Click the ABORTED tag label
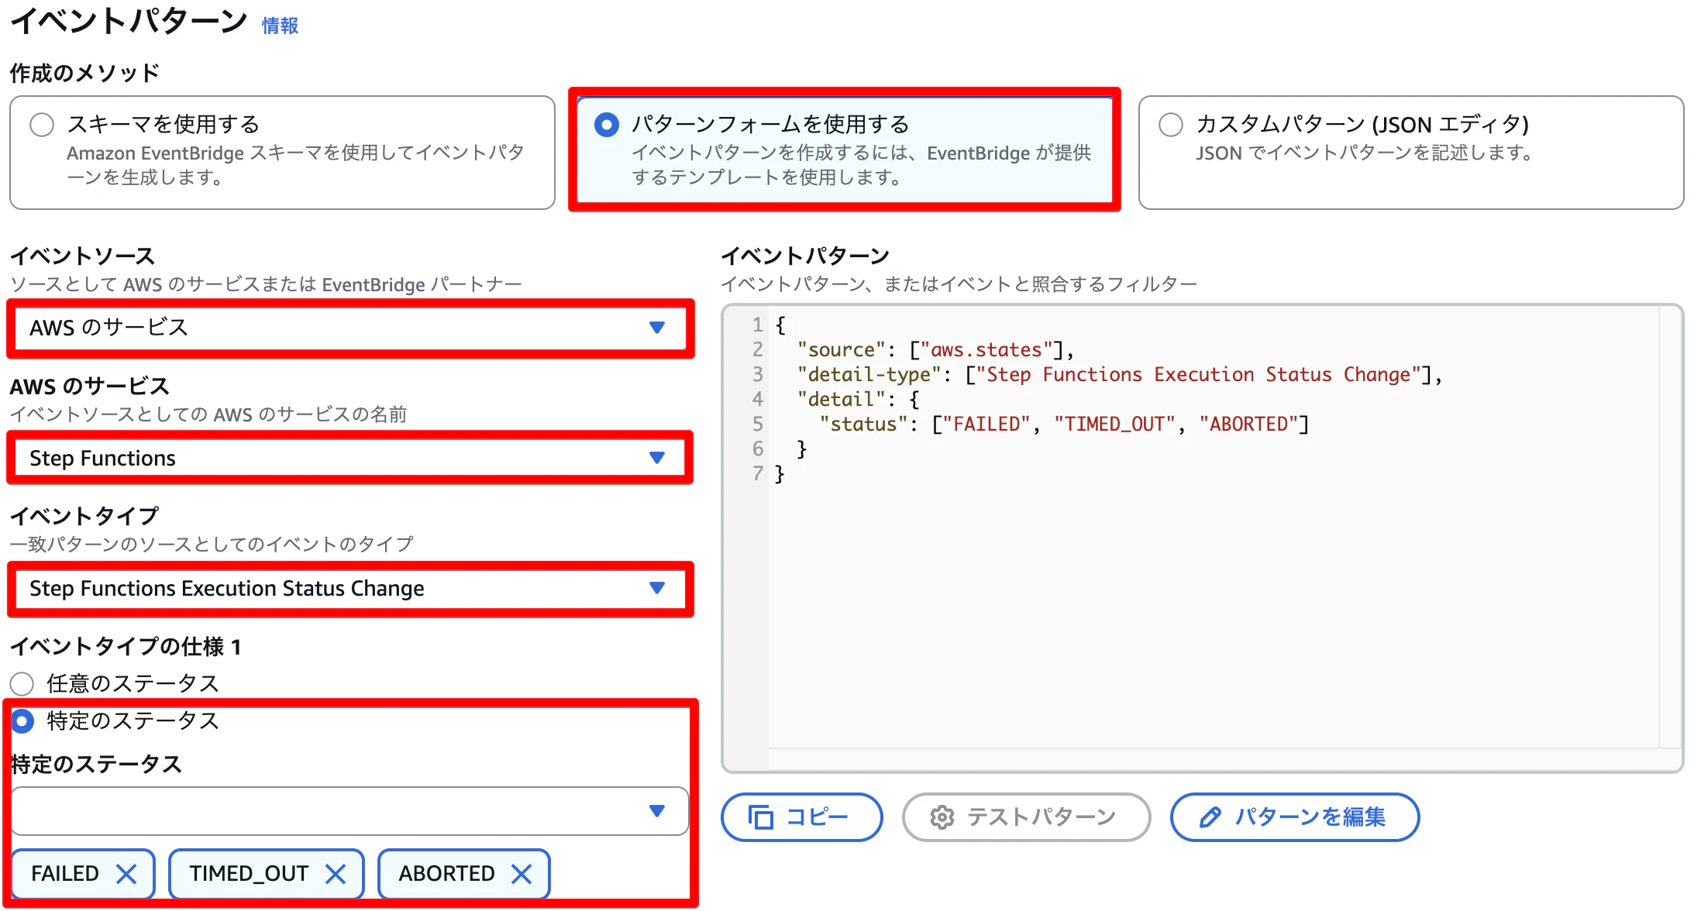This screenshot has height=911, width=1694. 446,874
